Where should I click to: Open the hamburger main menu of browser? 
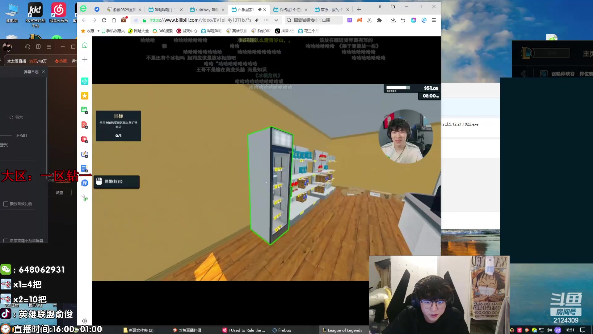pos(434,20)
